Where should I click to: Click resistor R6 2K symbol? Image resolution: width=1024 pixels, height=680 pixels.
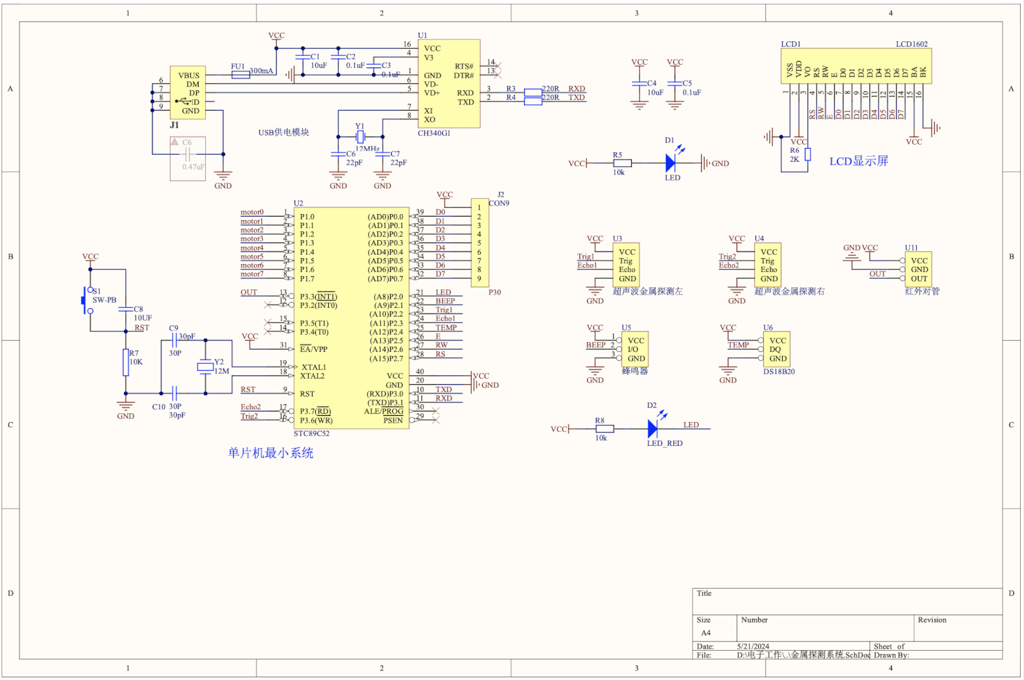(x=807, y=155)
